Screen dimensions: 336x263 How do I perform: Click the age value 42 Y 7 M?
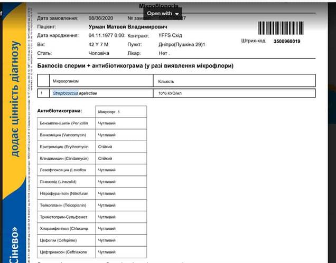(98, 44)
